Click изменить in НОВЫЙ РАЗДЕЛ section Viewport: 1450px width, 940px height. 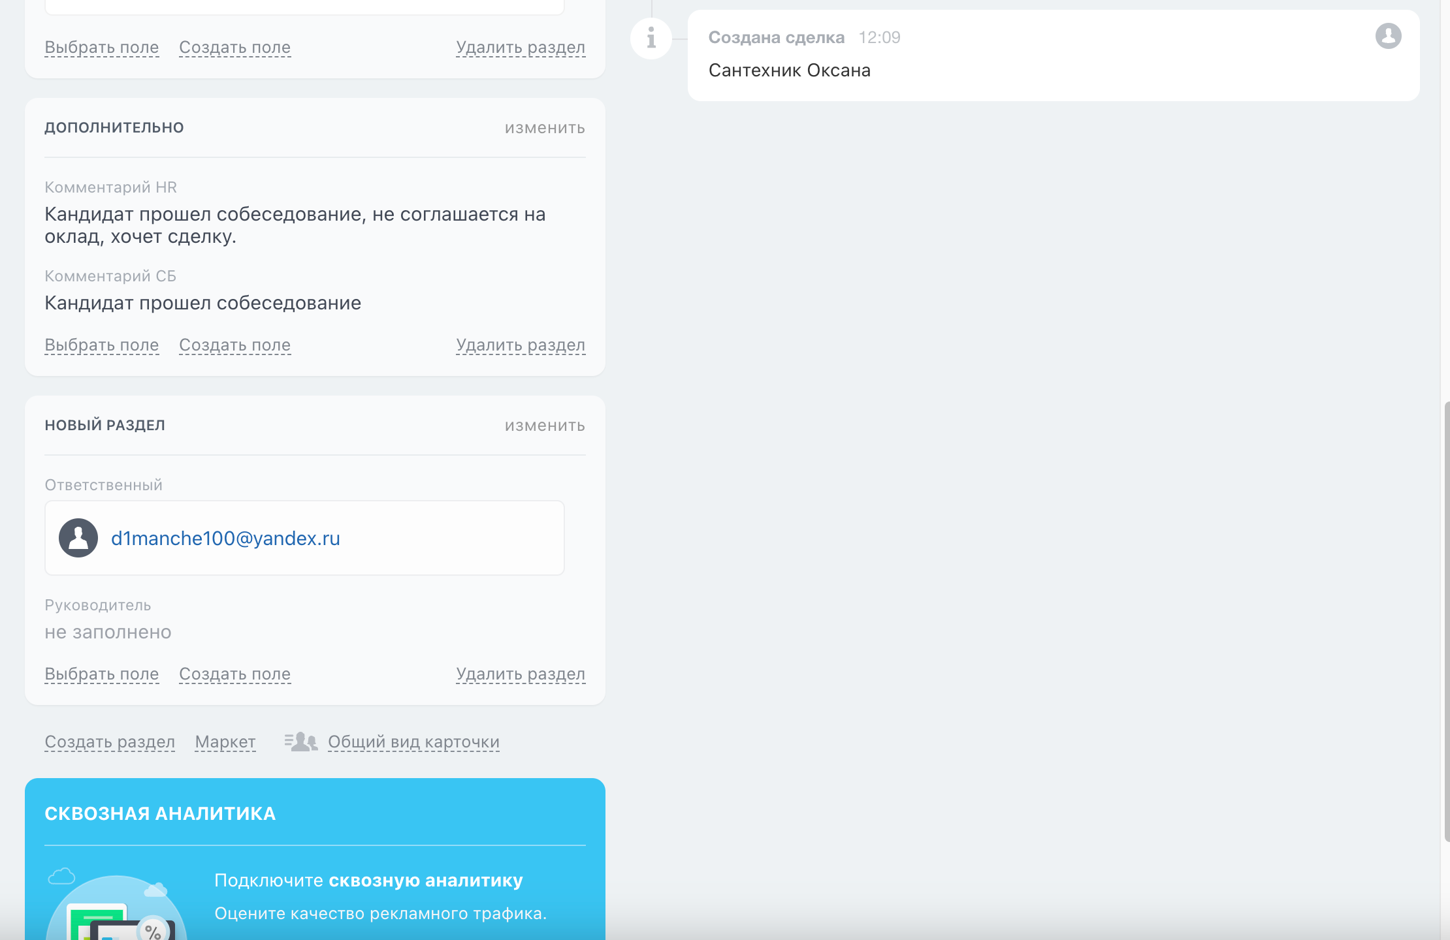click(544, 426)
